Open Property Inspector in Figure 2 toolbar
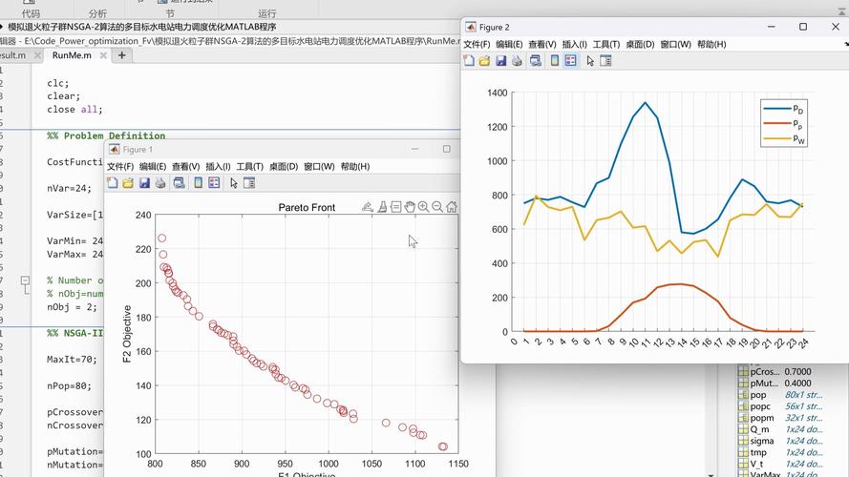 (605, 60)
